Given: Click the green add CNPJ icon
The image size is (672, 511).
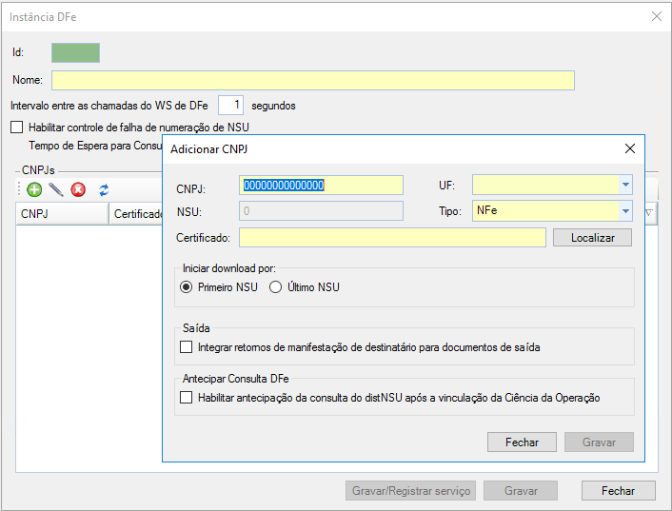Looking at the screenshot, I should (34, 189).
